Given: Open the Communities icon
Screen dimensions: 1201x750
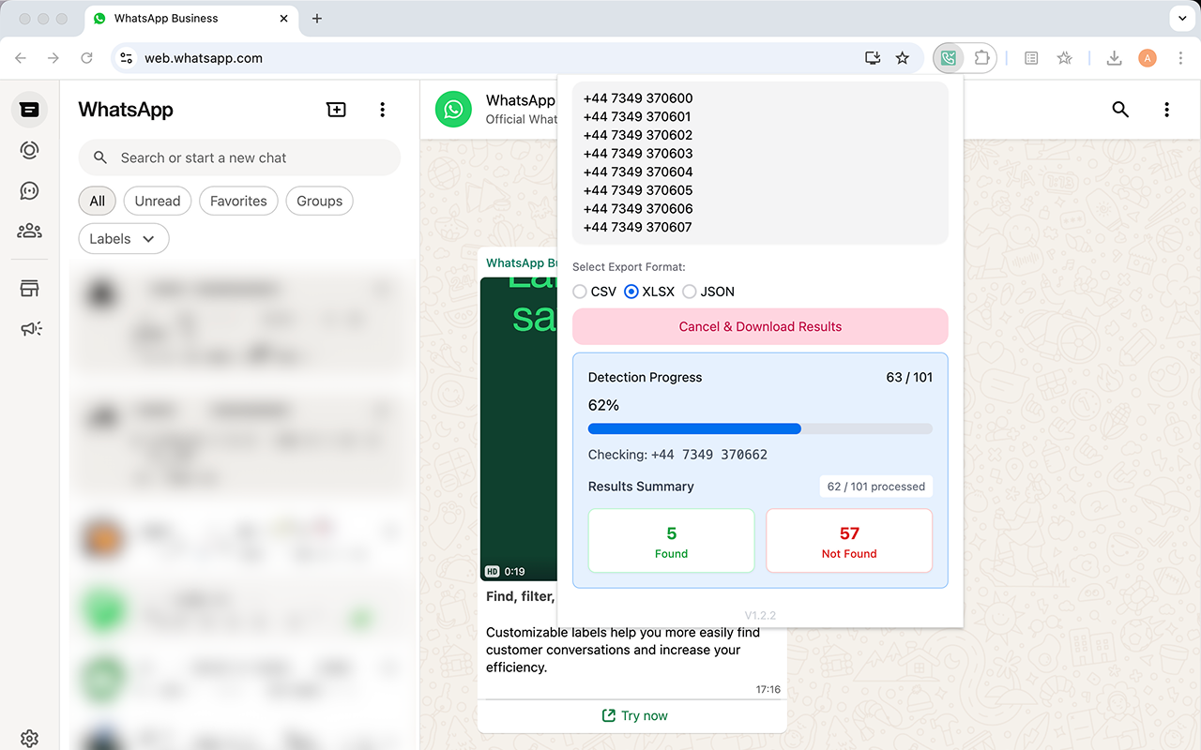Looking at the screenshot, I should 29,230.
